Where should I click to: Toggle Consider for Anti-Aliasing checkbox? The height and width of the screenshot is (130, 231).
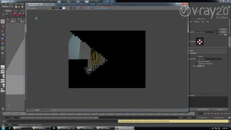point(197,64)
